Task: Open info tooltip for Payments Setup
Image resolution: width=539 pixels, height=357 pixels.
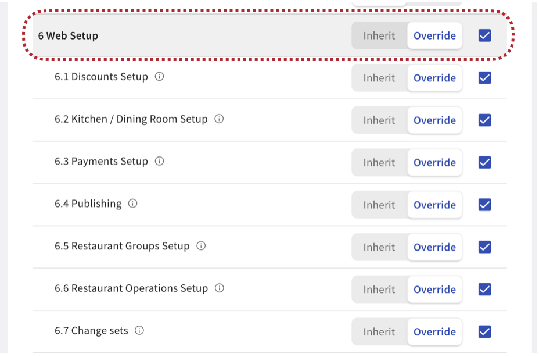Action: pos(159,162)
